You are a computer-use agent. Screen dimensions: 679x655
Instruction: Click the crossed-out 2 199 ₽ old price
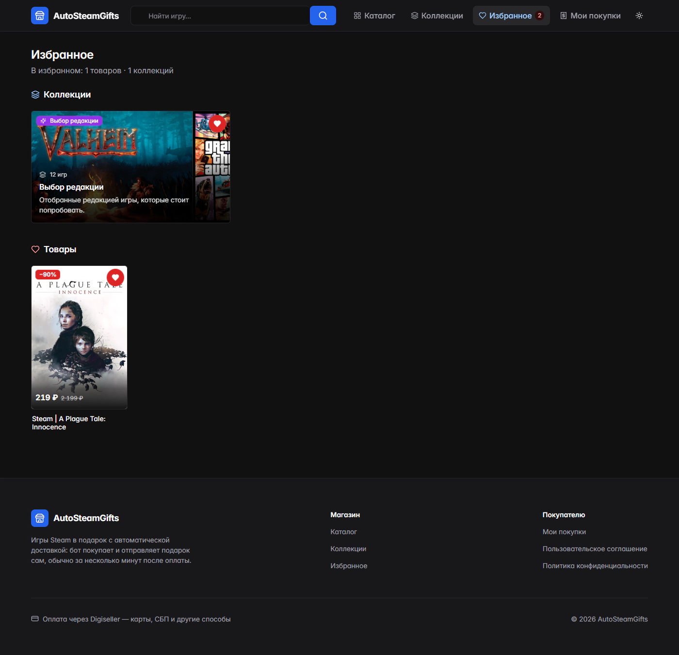tap(72, 398)
